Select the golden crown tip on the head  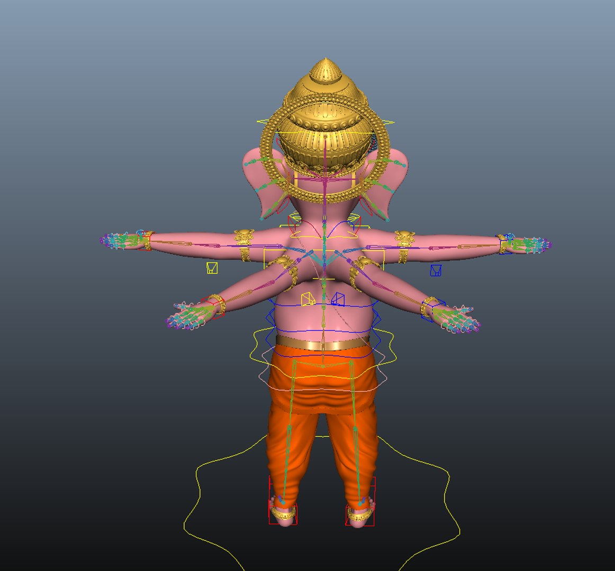pyautogui.click(x=325, y=70)
